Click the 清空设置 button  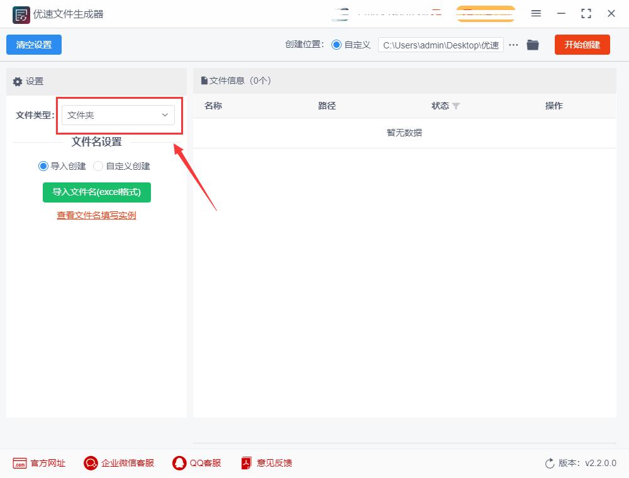pos(33,45)
